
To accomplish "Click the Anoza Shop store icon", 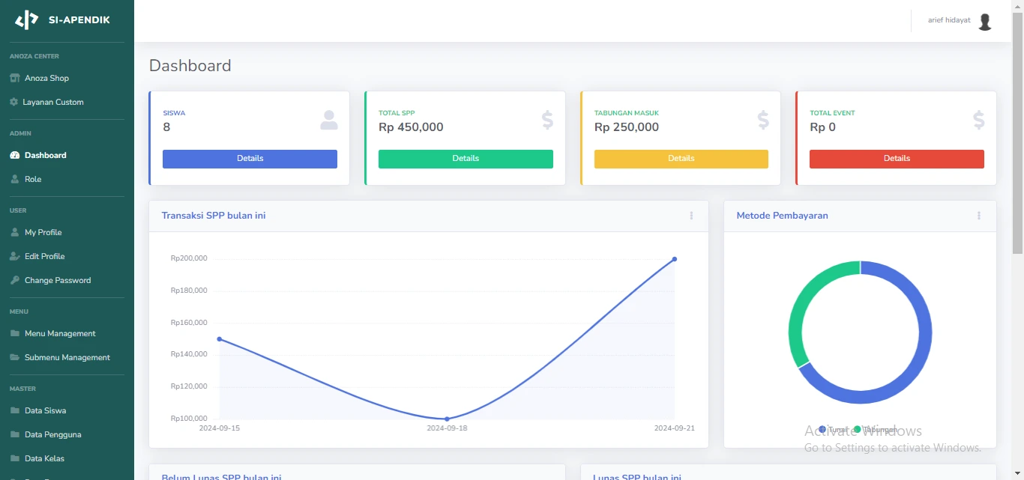I will coord(14,78).
